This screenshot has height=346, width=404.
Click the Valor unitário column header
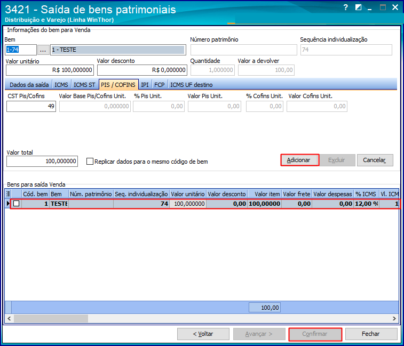click(187, 194)
